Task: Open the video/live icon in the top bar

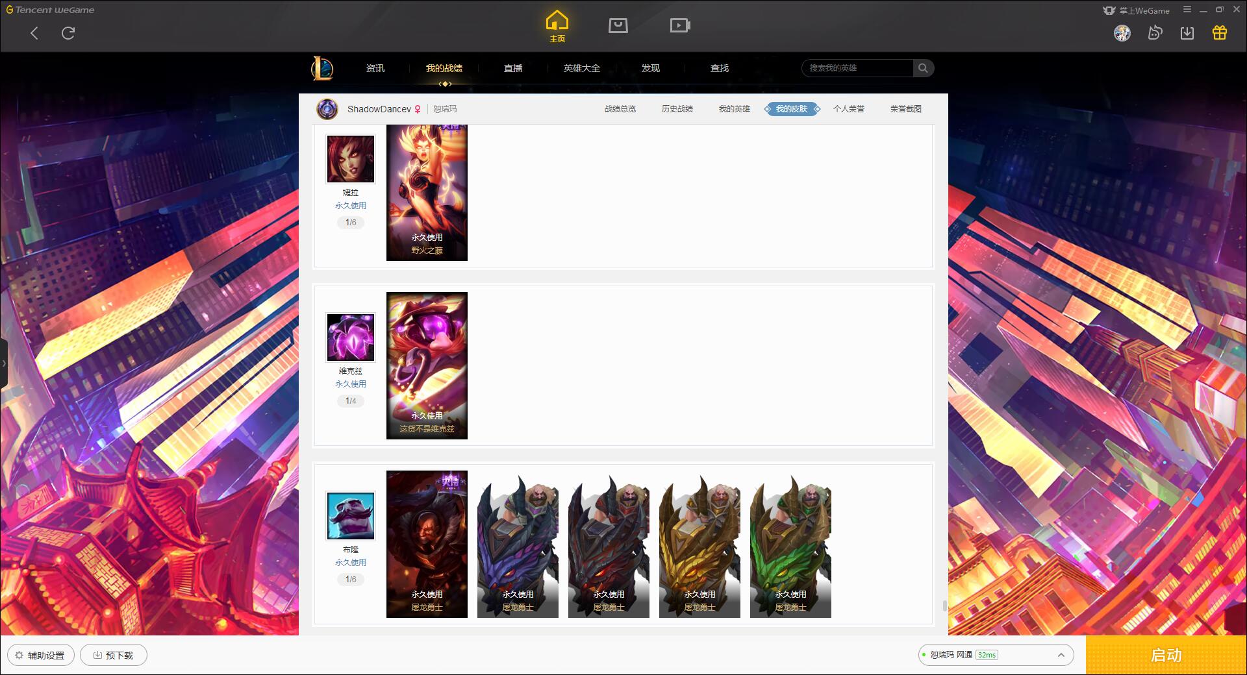Action: [680, 25]
